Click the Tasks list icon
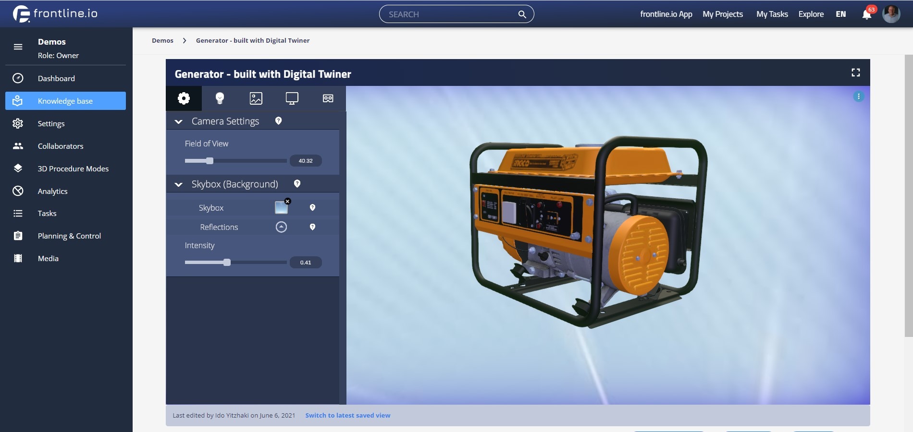Viewport: 913px width, 432px height. pos(18,213)
